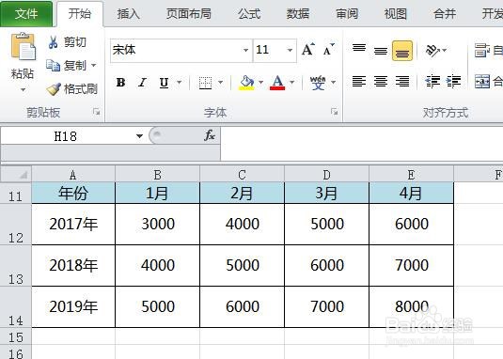Expand font color dropdown arrow

point(291,83)
